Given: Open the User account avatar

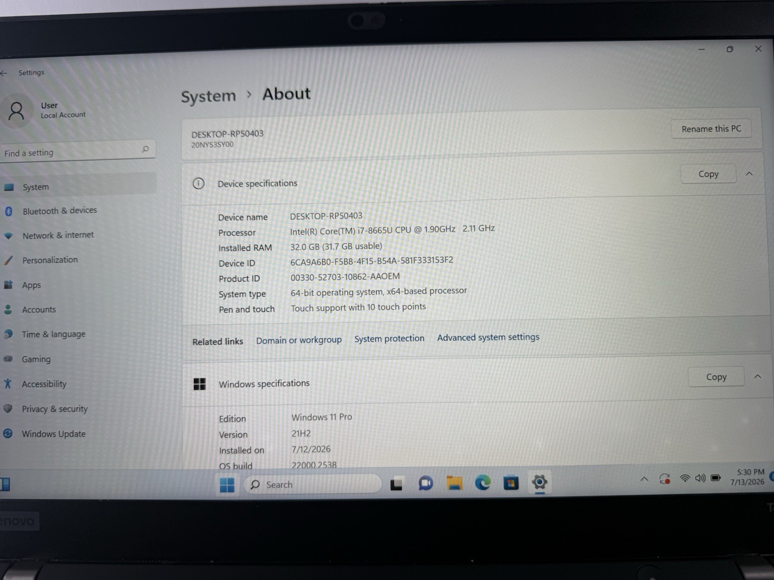Looking at the screenshot, I should (16, 111).
